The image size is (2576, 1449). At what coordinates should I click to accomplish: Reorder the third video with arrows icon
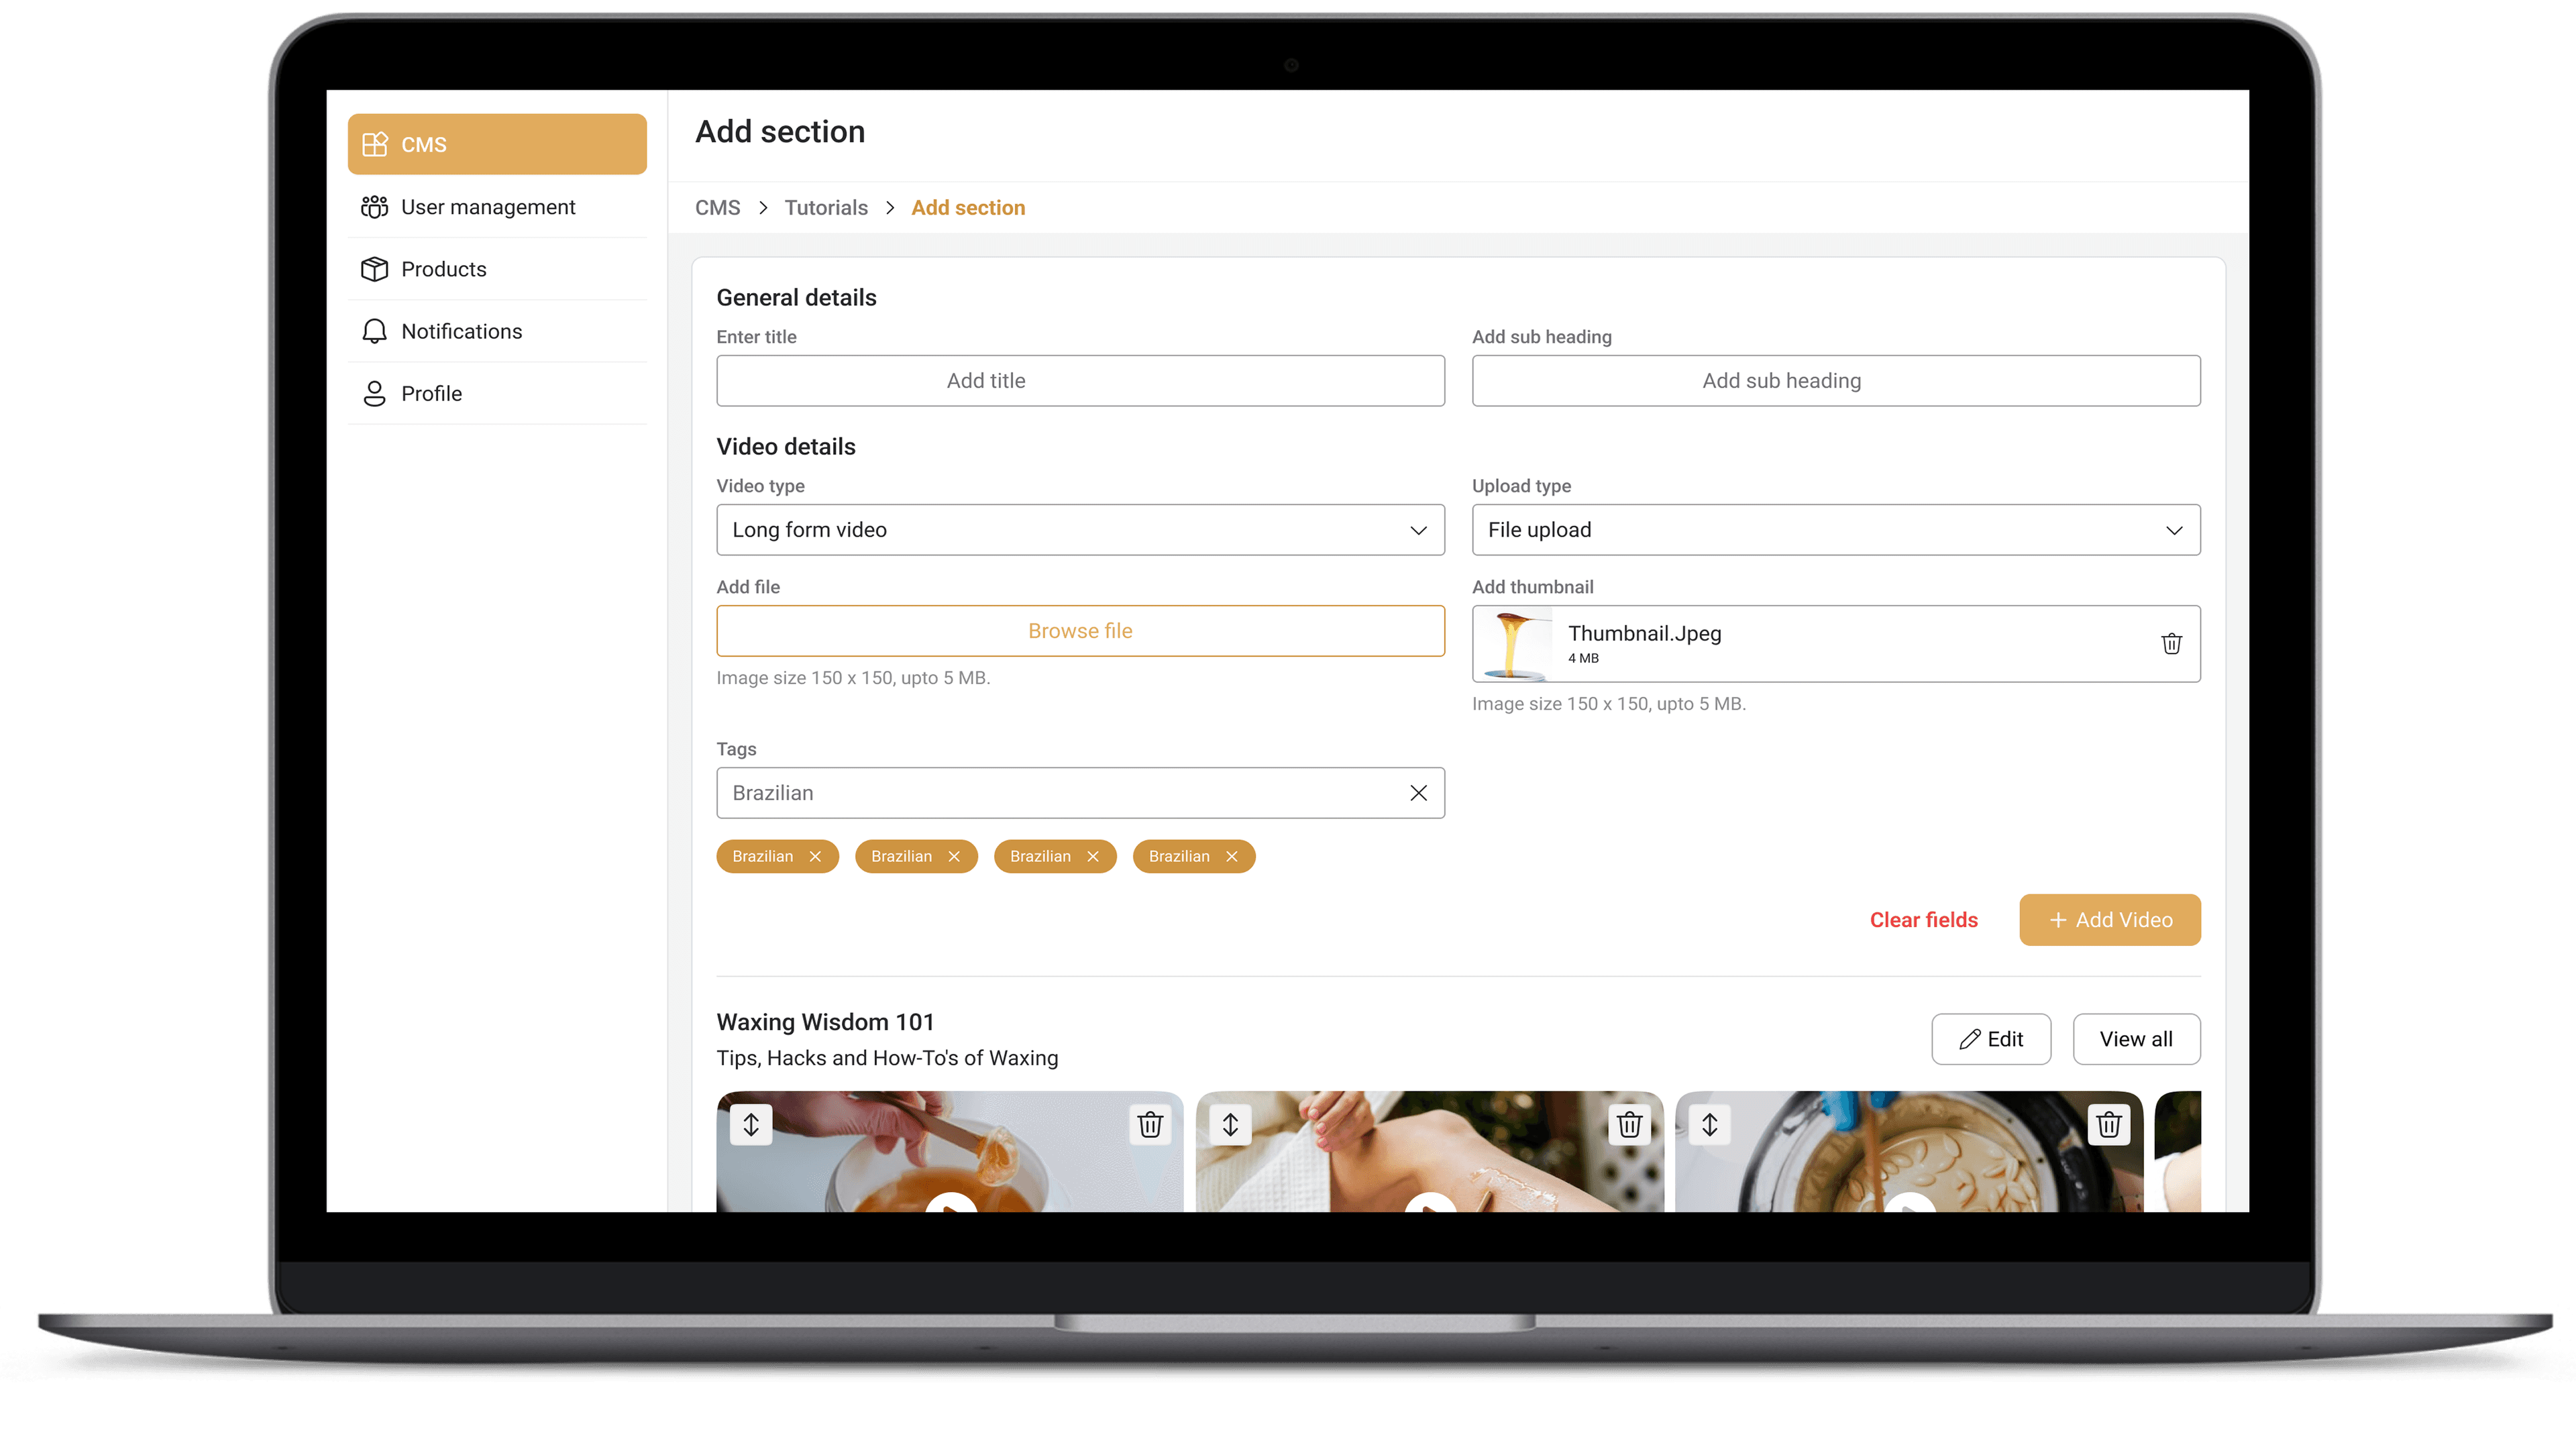(1710, 1125)
